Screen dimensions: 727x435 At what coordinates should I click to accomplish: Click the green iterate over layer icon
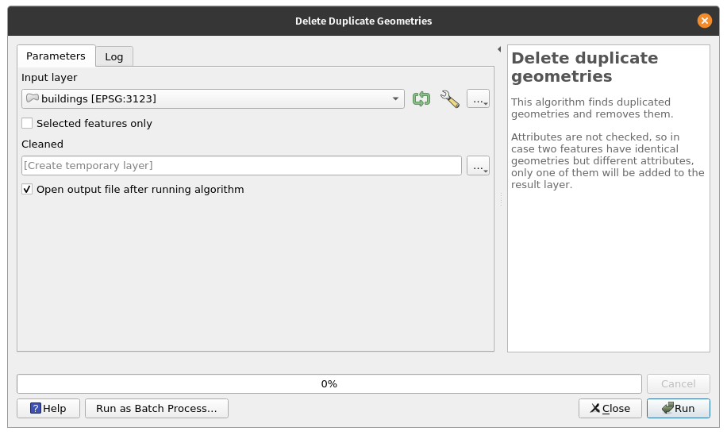(421, 99)
